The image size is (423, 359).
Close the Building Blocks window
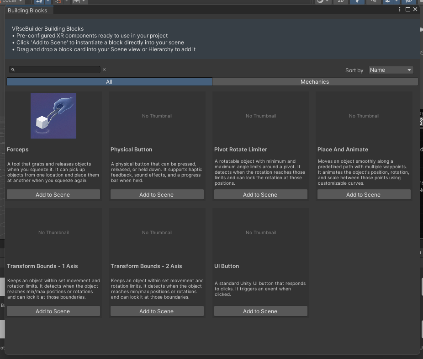(x=415, y=9)
